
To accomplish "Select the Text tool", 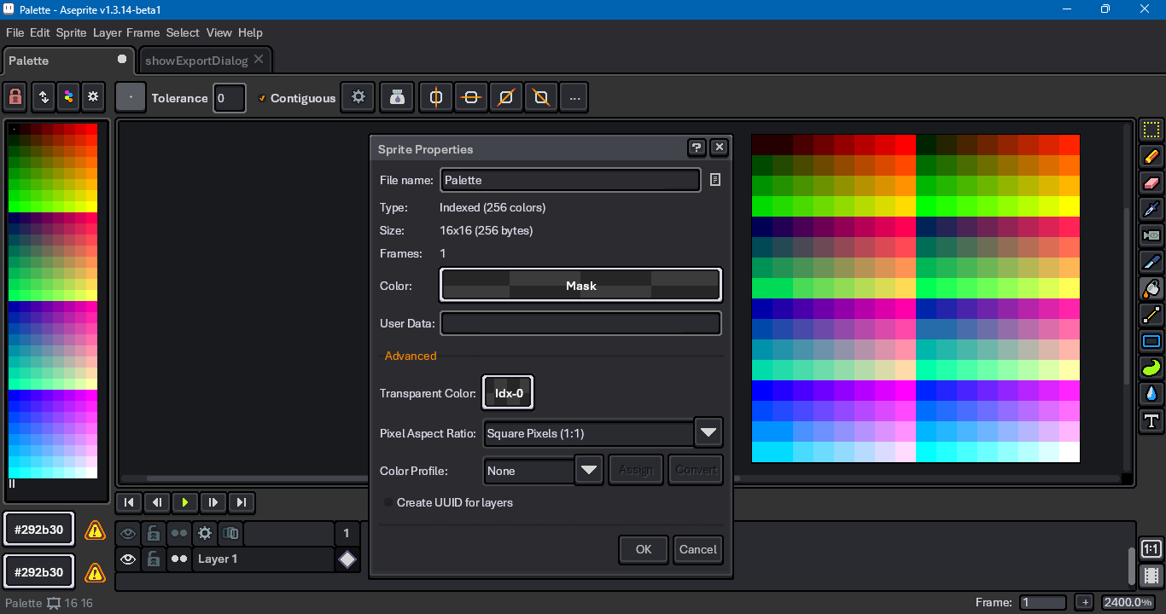I will pyautogui.click(x=1151, y=420).
